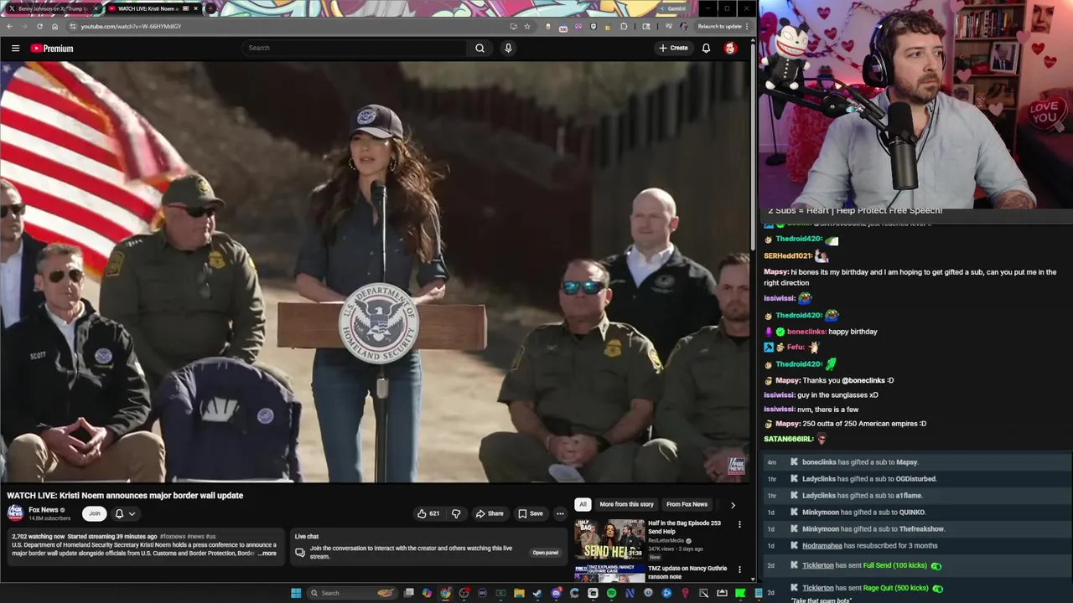
Task: Open the YouTube account avatar menu
Action: (730, 49)
